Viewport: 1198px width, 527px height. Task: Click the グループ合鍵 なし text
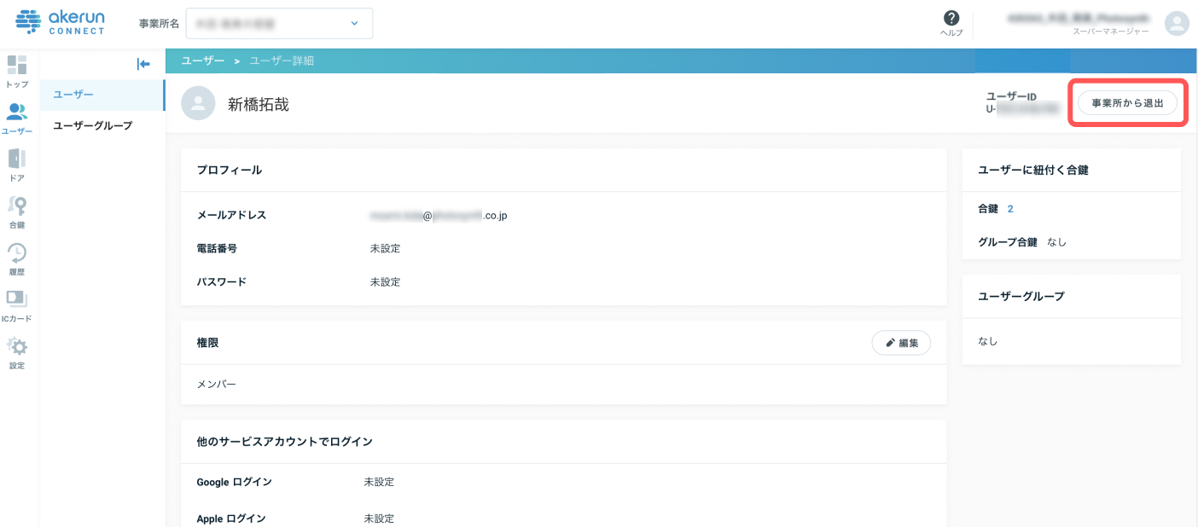1056,242
